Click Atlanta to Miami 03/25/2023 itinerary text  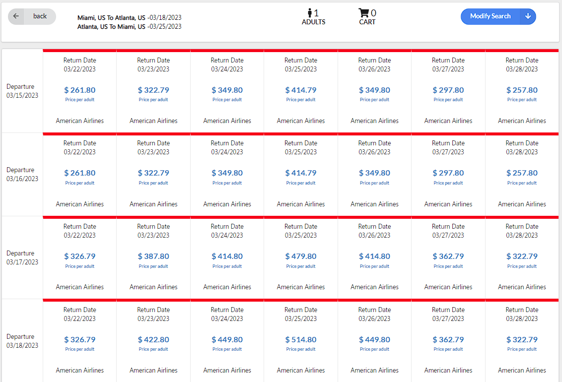[130, 26]
